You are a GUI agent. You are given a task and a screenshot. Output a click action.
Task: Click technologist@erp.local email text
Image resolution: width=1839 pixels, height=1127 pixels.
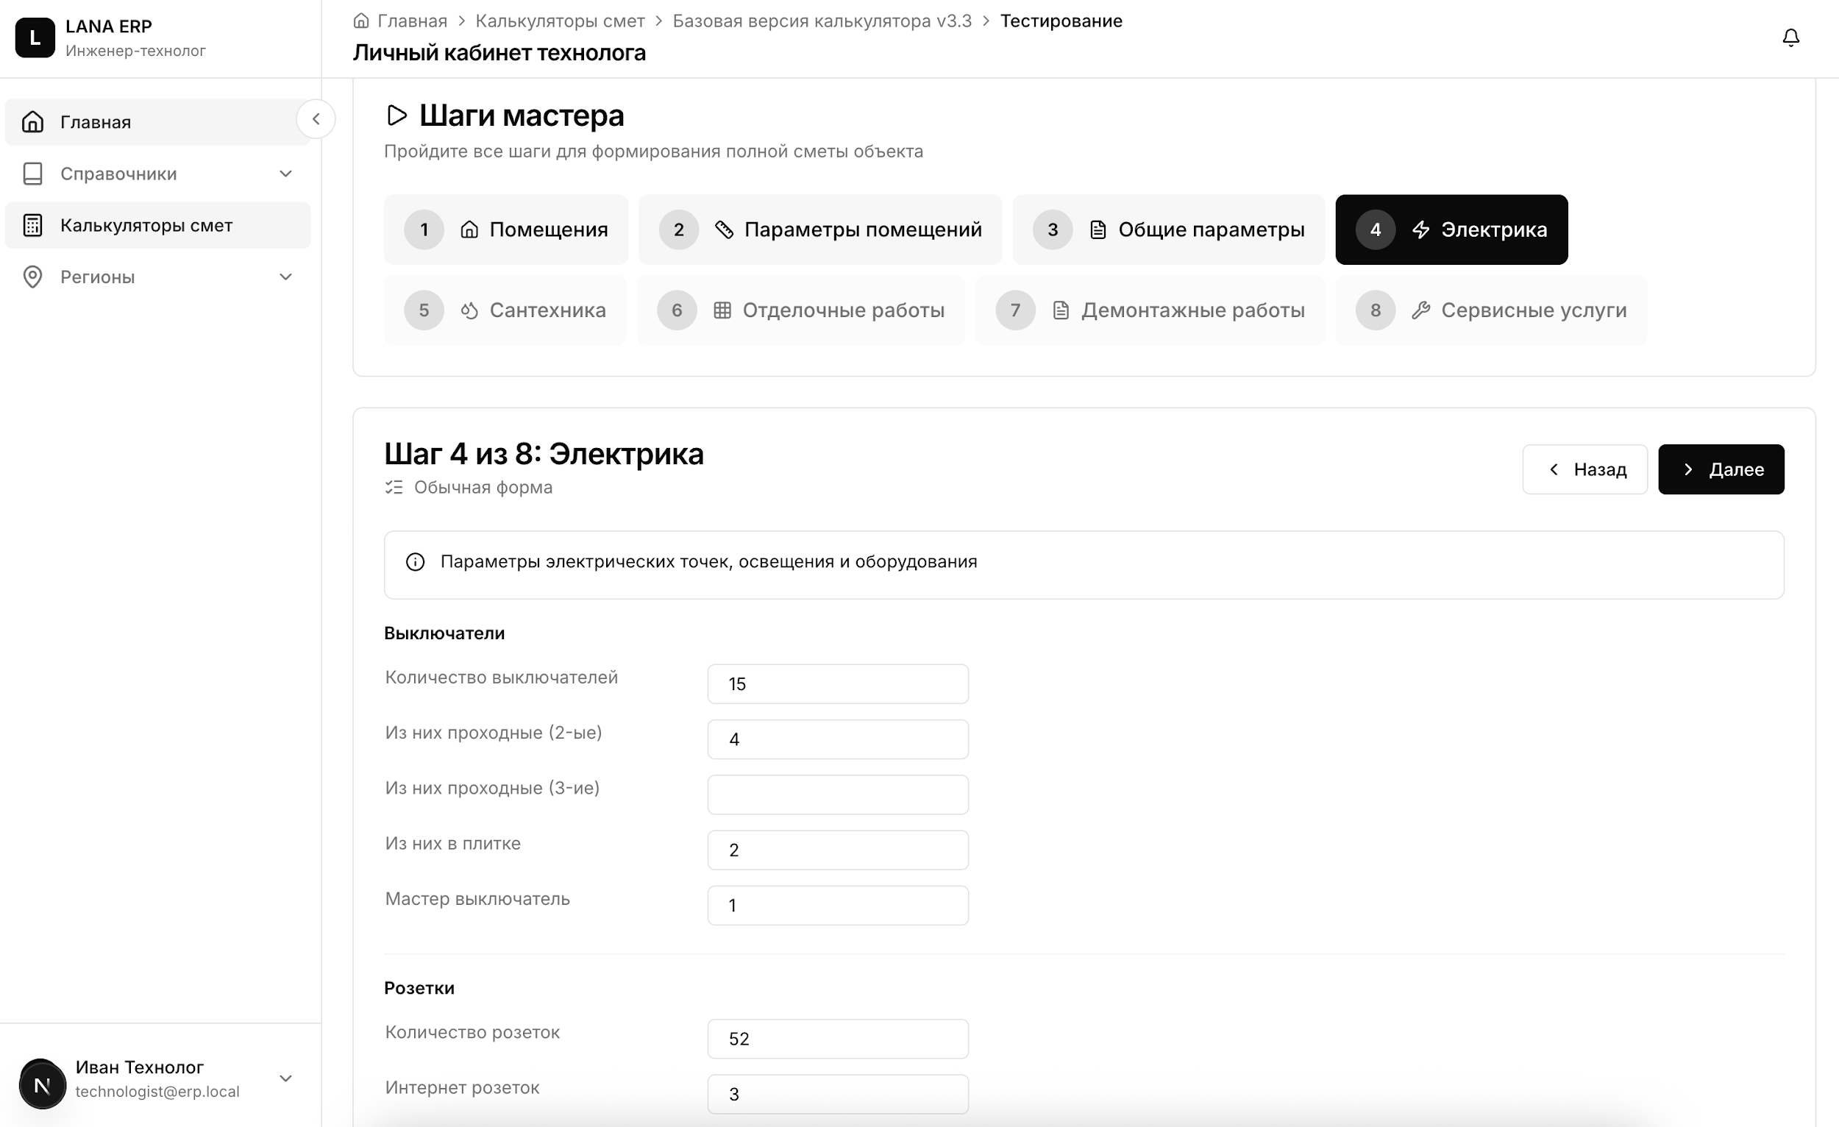click(157, 1091)
